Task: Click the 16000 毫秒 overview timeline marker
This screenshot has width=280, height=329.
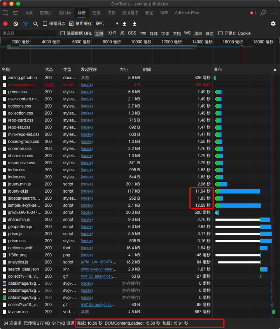Action: (x=233, y=42)
